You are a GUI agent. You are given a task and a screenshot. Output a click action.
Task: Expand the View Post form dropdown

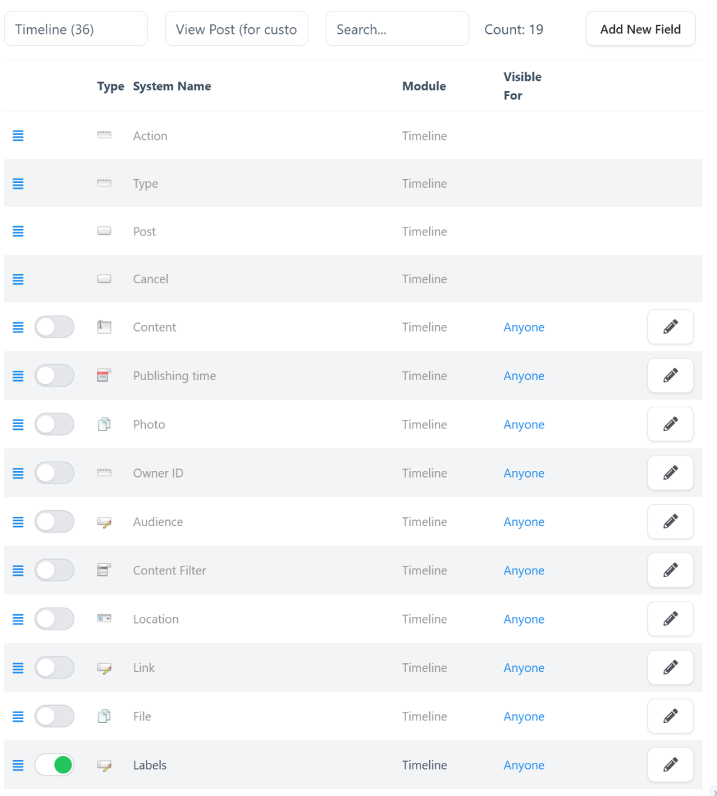tap(236, 29)
